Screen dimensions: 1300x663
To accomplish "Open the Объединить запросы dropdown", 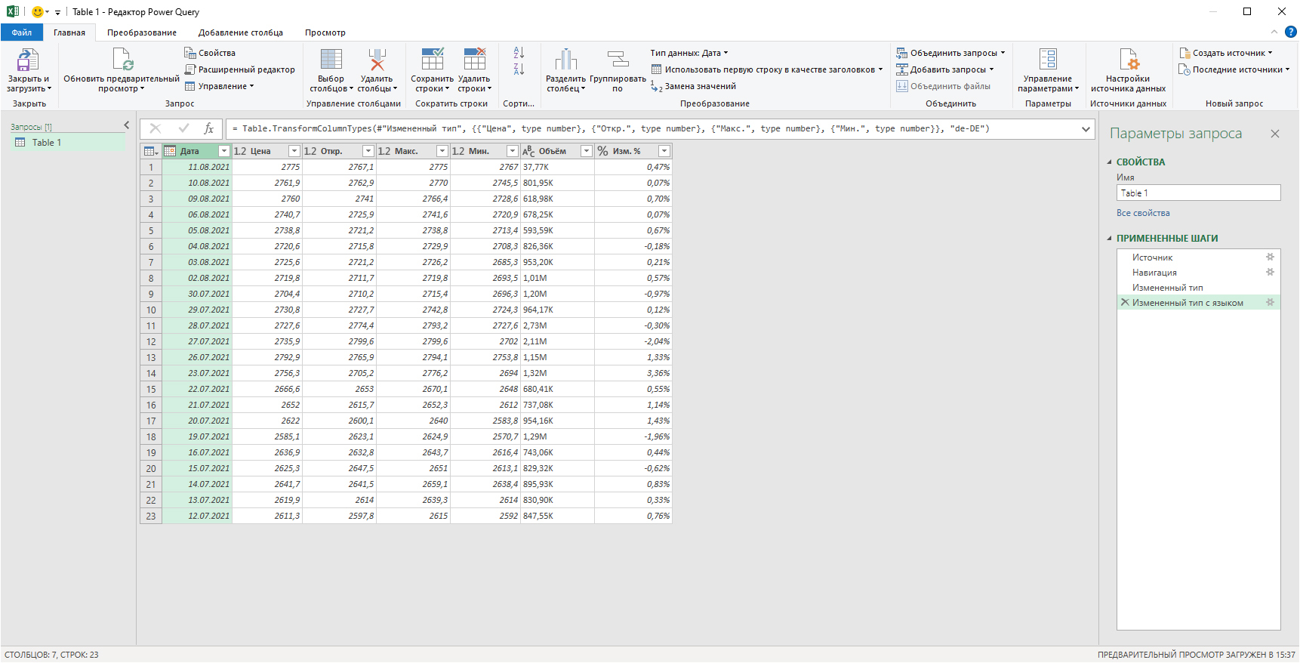I will [951, 53].
